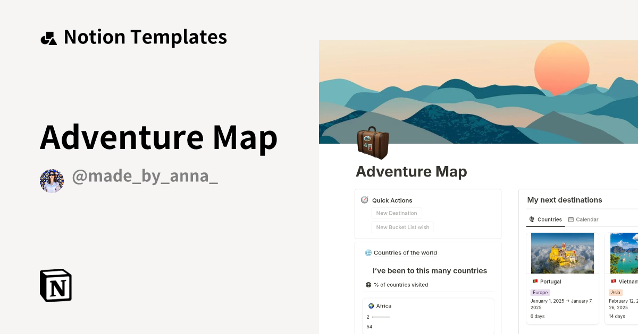
Task: Click the New Bucket List wish button
Action: (x=402, y=227)
